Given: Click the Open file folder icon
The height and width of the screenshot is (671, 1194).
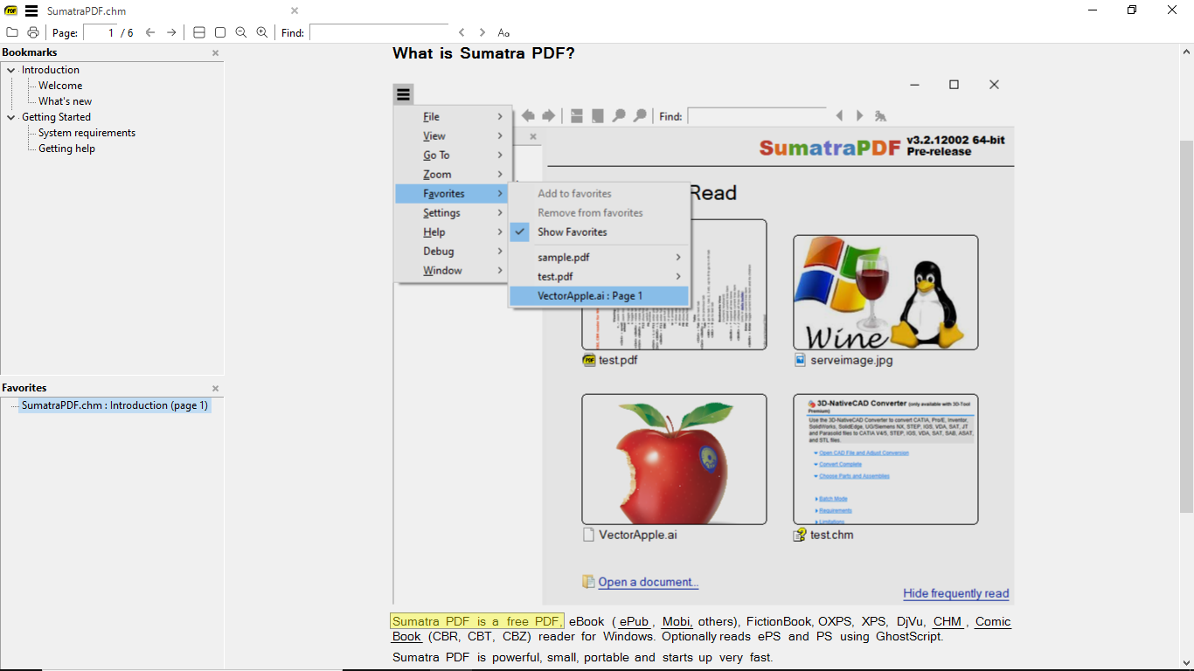Looking at the screenshot, I should click(12, 32).
